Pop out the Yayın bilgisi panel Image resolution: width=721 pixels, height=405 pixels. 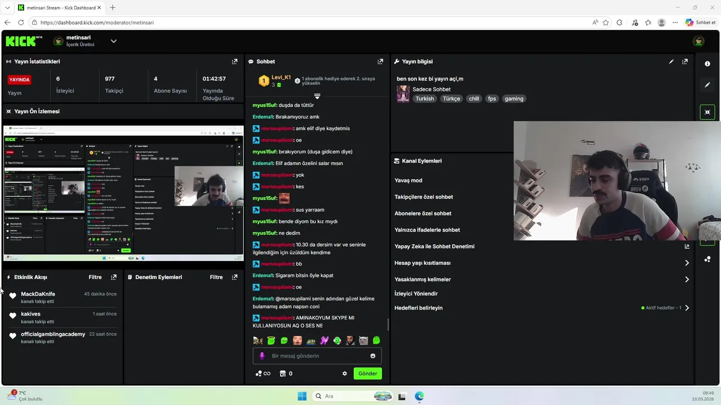tap(685, 61)
